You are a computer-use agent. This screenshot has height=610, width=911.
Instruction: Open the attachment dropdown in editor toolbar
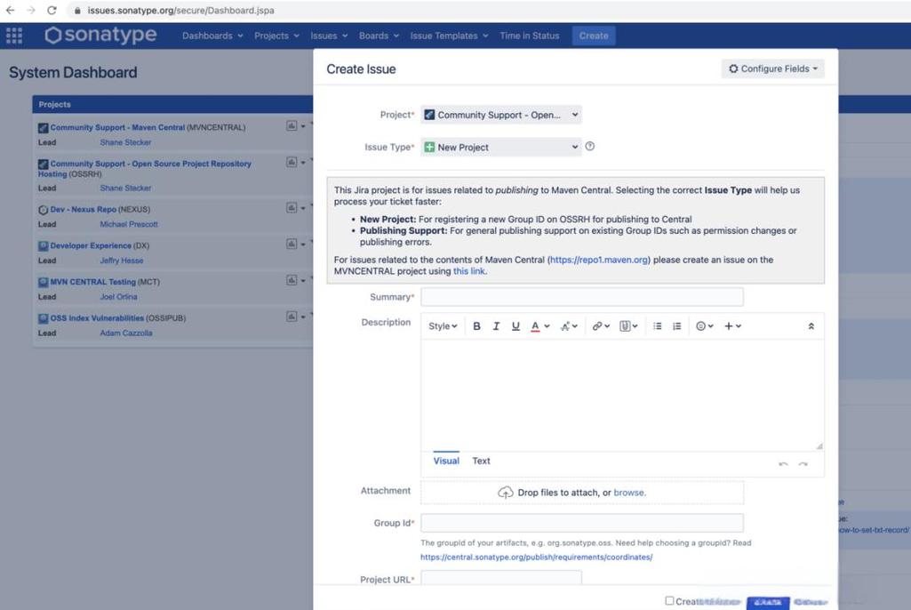[628, 326]
